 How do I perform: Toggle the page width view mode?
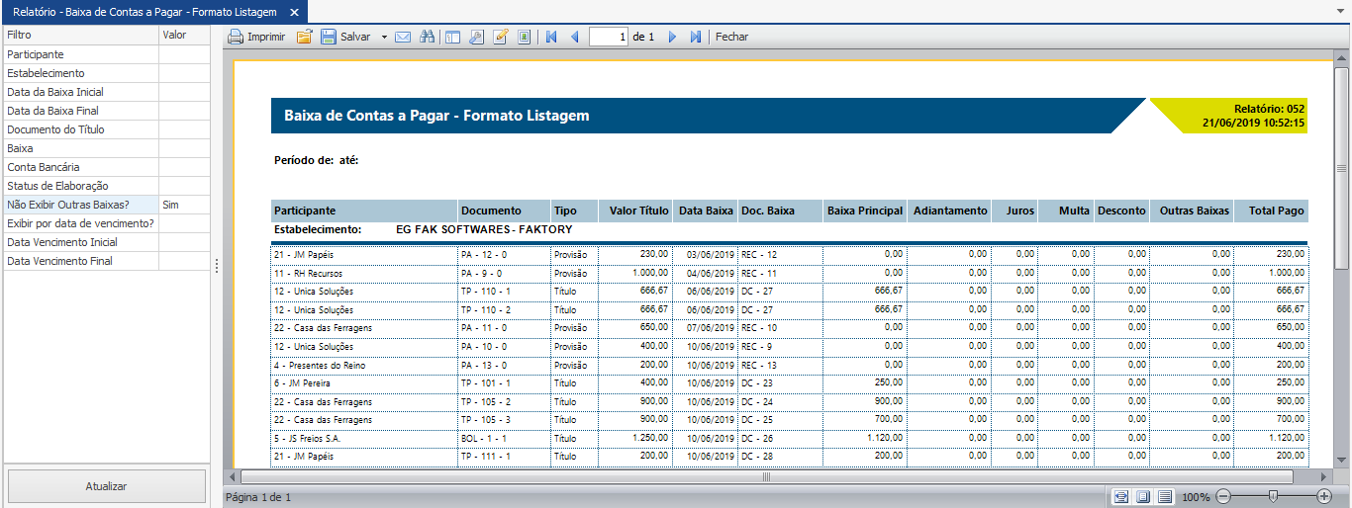click(1121, 496)
